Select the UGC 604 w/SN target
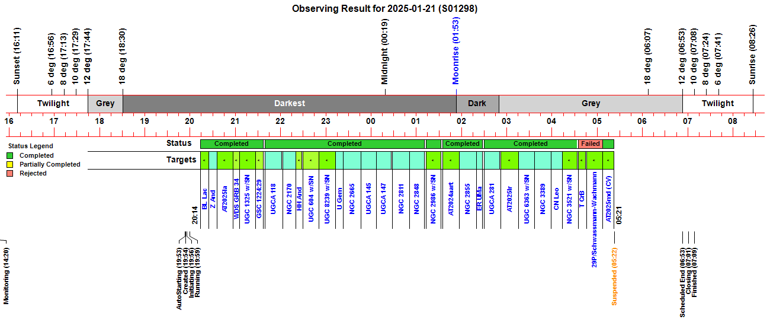The width and height of the screenshot is (770, 332). pos(311,199)
